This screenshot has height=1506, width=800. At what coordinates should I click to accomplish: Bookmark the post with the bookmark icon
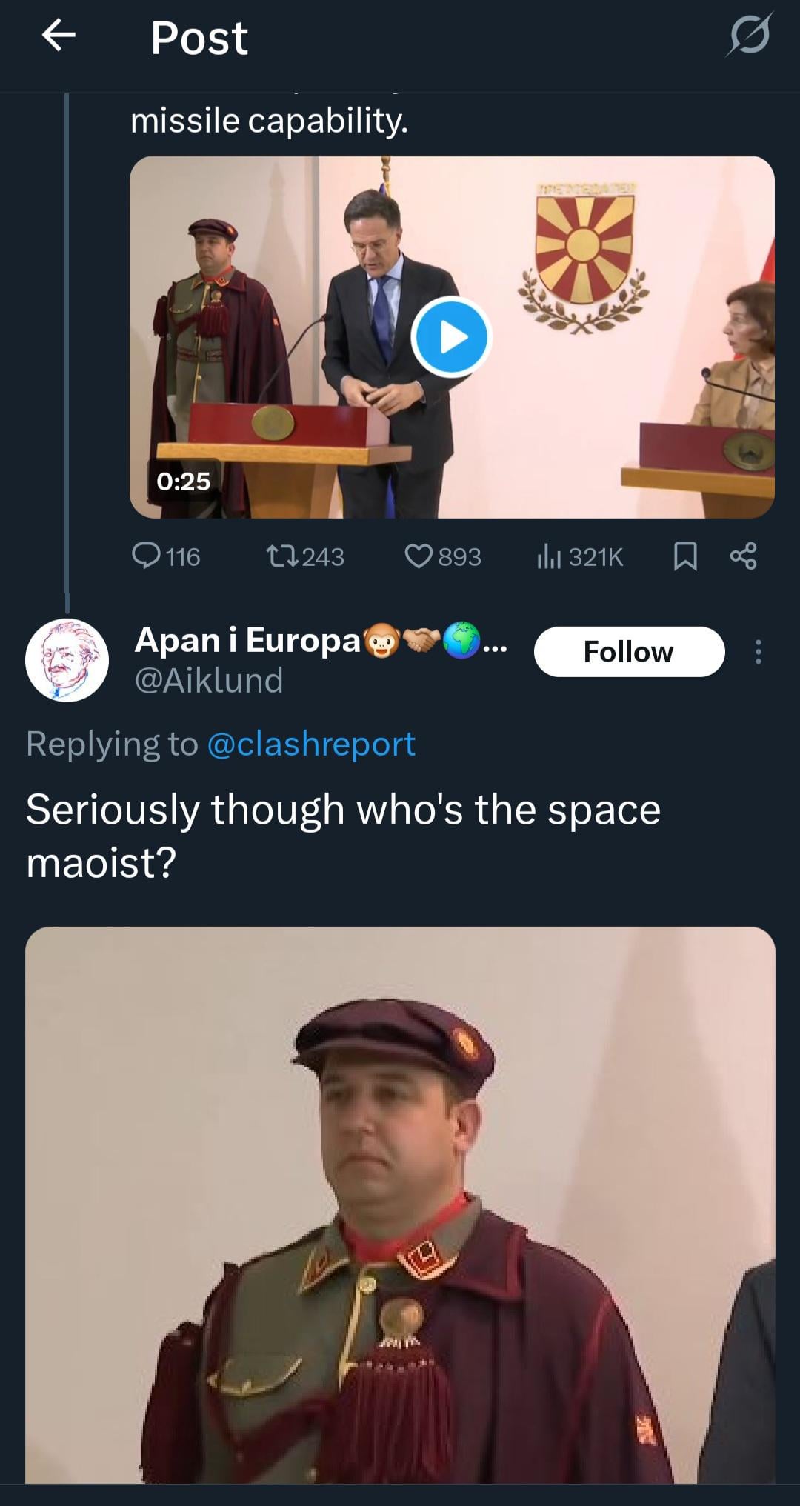point(685,556)
